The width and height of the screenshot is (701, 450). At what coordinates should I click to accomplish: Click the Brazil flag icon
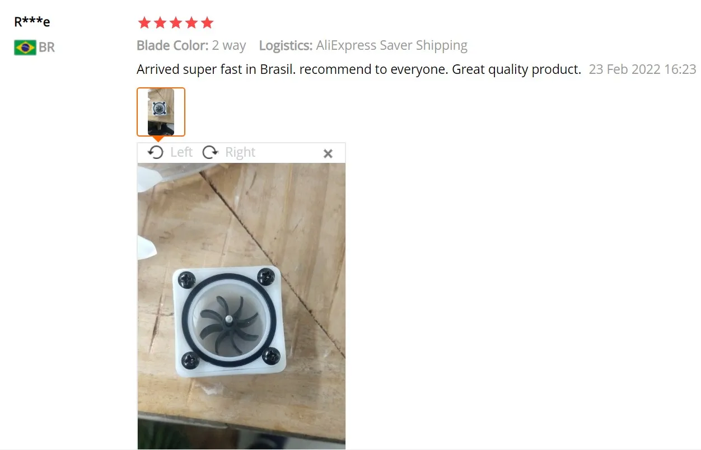coord(25,48)
